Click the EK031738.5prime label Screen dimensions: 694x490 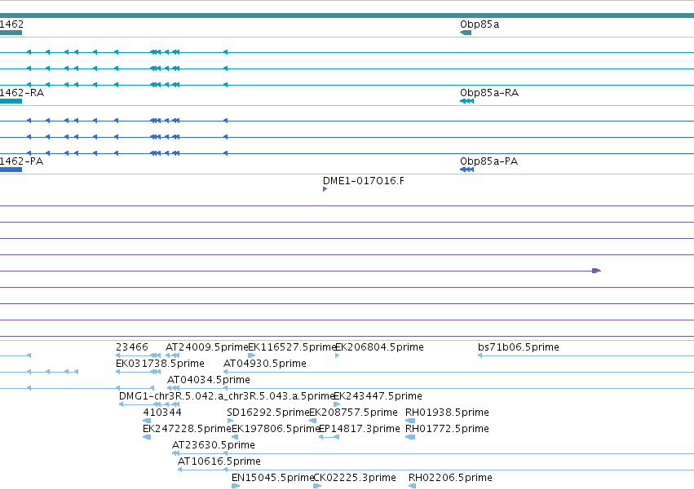160,364
